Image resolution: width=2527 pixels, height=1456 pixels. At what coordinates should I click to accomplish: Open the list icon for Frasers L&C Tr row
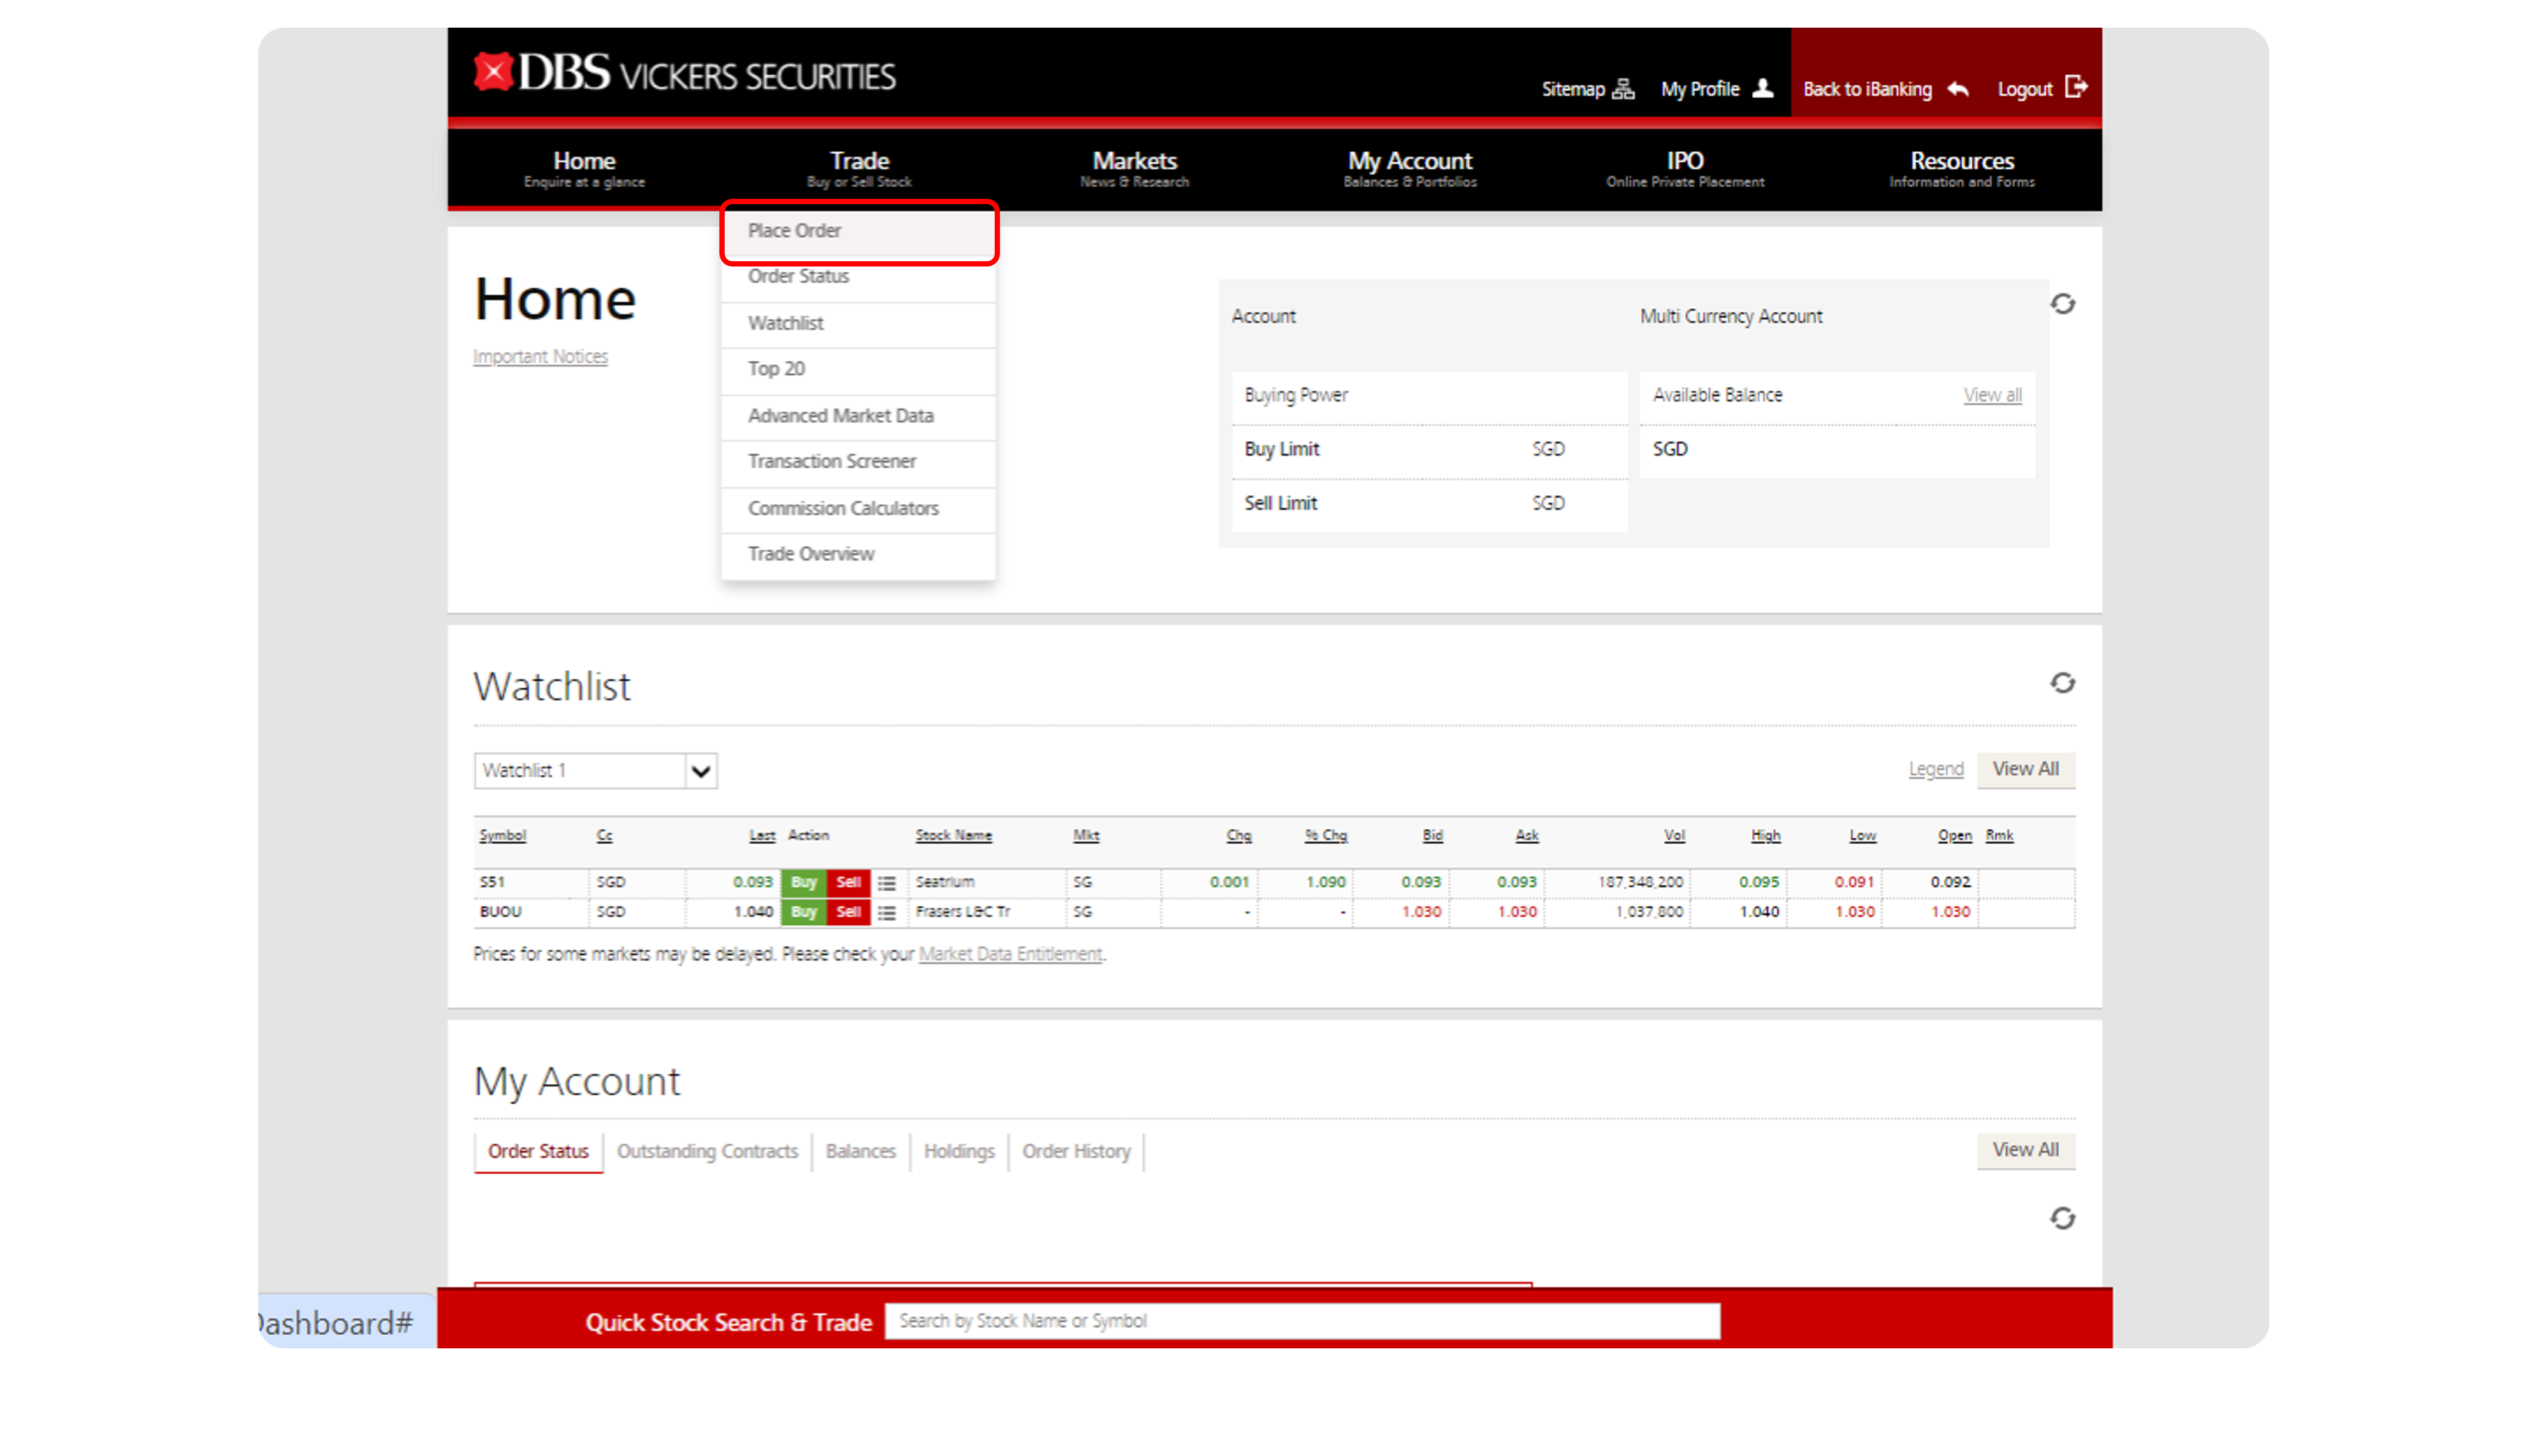pos(886,912)
